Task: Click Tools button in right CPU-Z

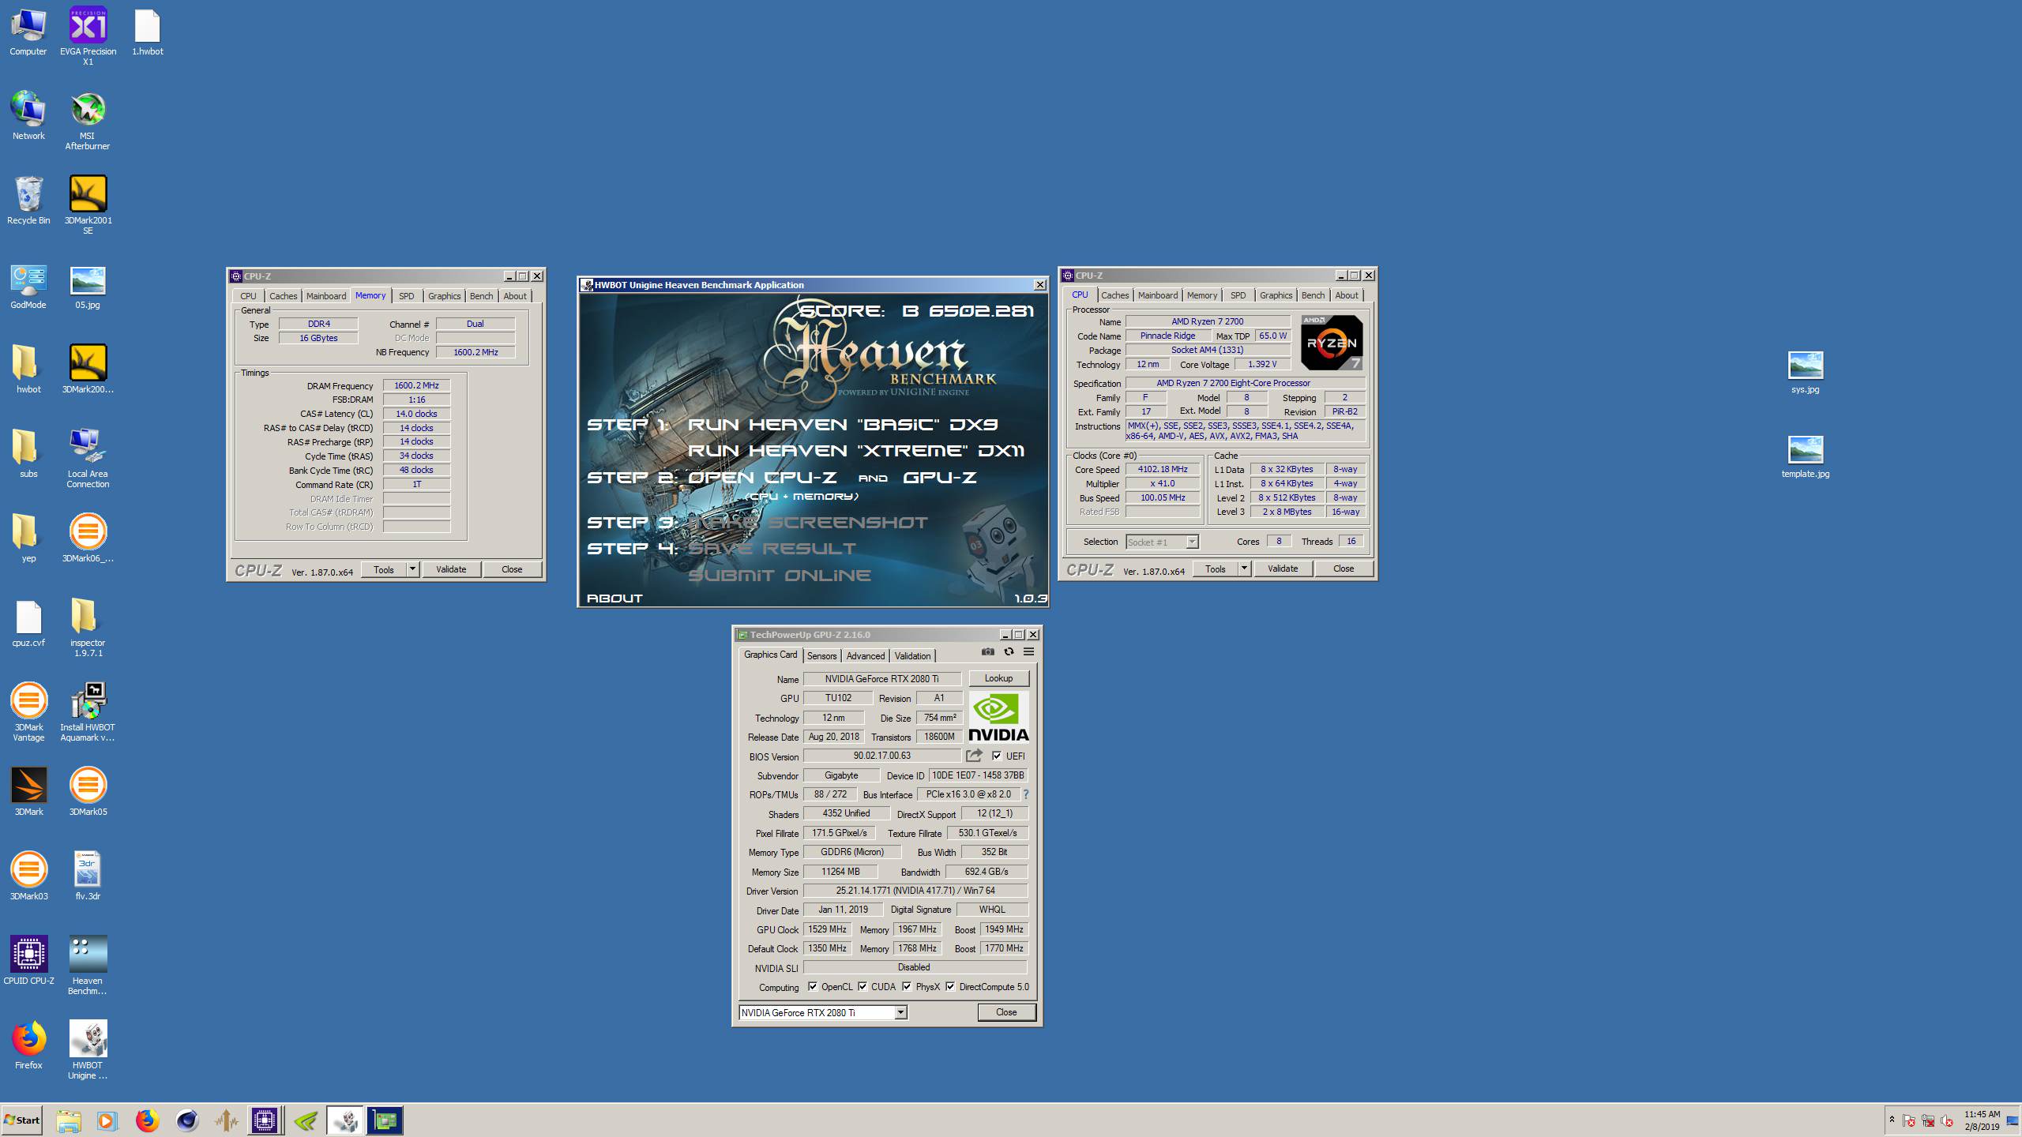Action: click(x=1216, y=568)
